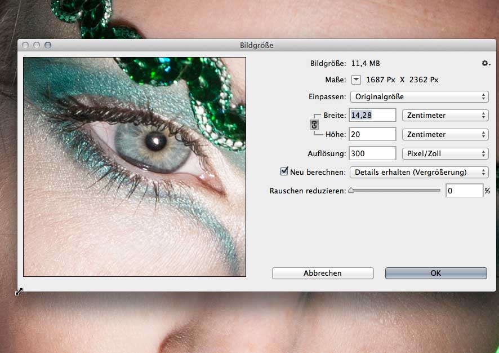Open the resampling method dropdown Details erhalten
499x353 pixels.
click(x=419, y=173)
